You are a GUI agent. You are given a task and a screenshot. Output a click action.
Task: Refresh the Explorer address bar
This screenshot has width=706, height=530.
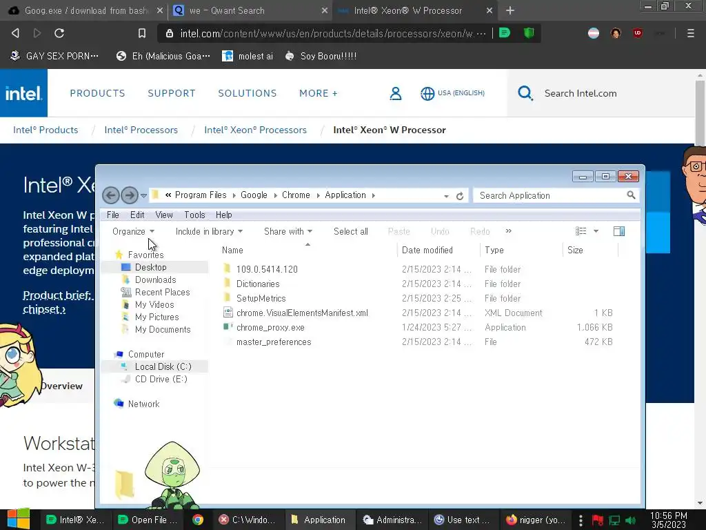[460, 196]
